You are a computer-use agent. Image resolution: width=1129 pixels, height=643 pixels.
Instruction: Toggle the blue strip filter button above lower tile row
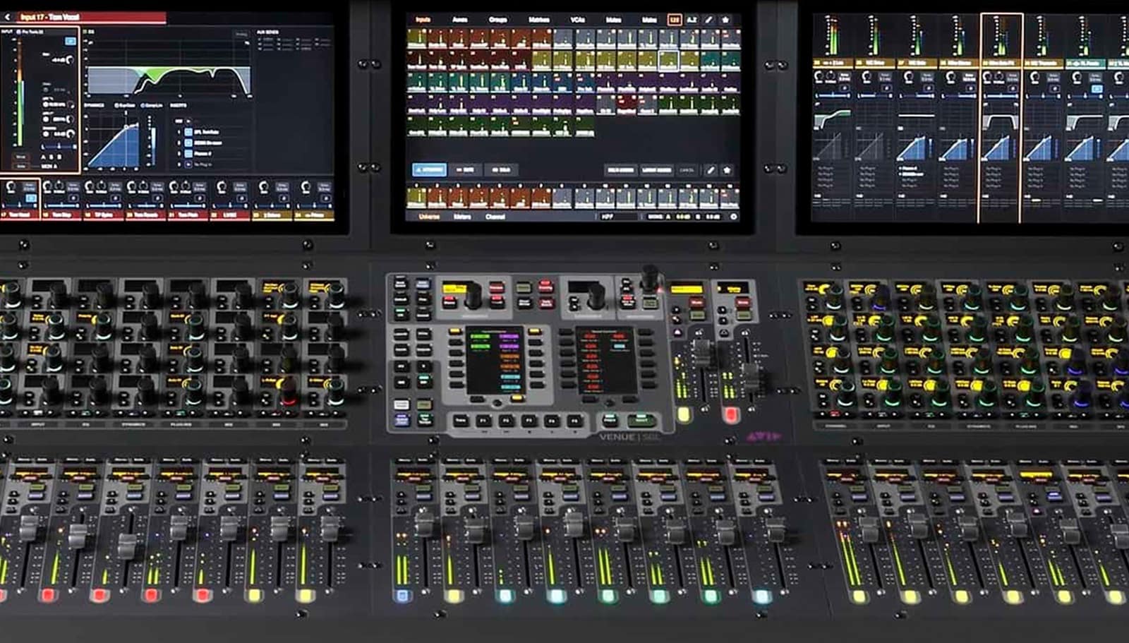tap(429, 170)
